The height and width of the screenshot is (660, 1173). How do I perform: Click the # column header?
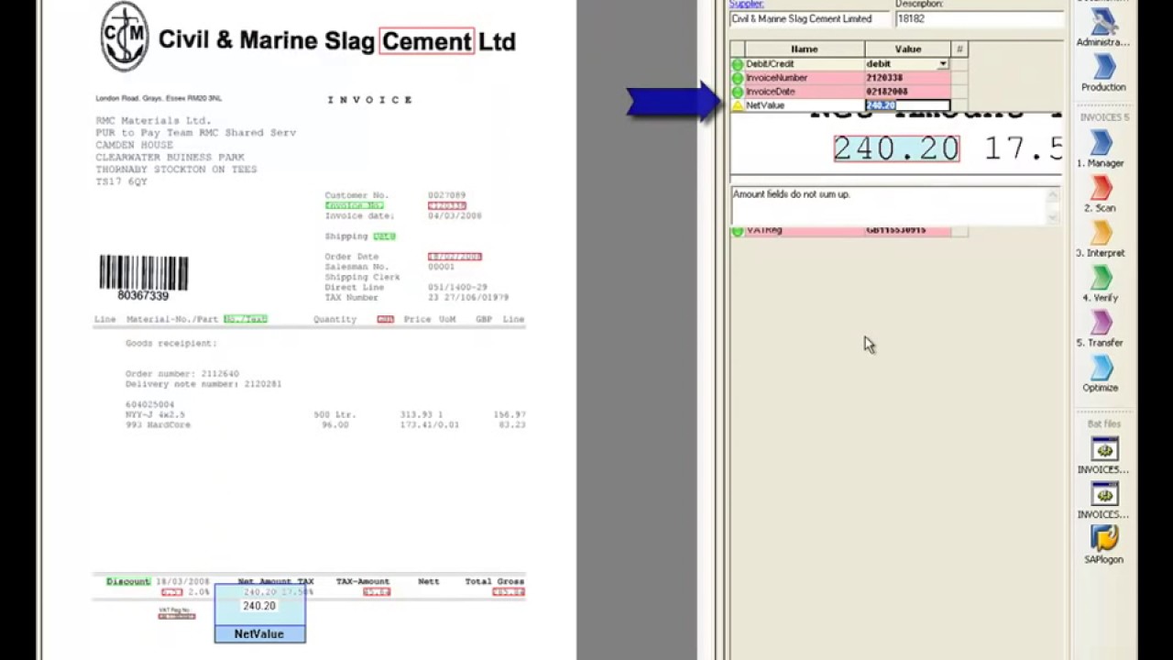click(x=959, y=49)
